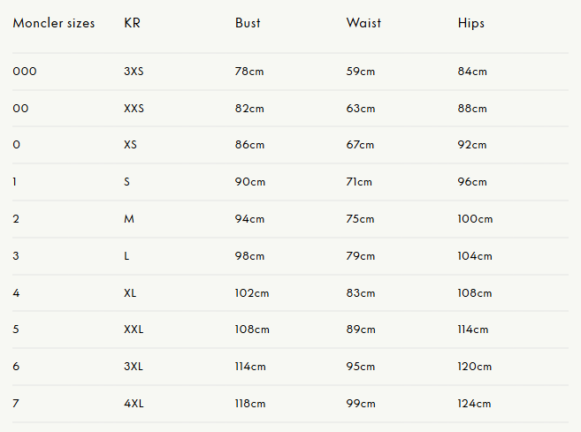Click the Hips column header

tap(471, 23)
